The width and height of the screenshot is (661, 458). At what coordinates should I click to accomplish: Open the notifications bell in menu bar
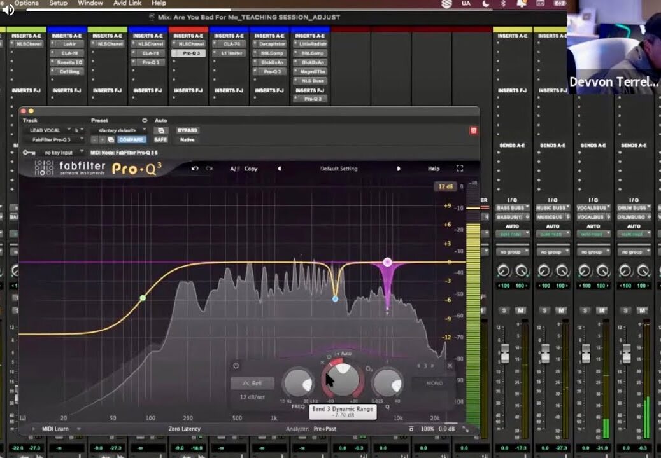pyautogui.click(x=522, y=3)
